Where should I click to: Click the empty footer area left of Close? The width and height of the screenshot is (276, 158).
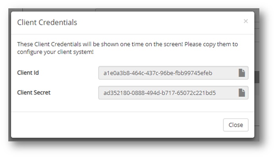116,125
